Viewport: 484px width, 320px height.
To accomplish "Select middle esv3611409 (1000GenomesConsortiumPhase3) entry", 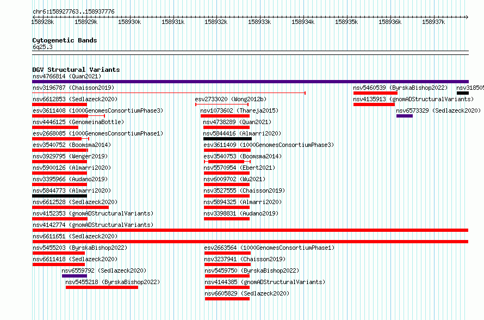I will 269,145.
